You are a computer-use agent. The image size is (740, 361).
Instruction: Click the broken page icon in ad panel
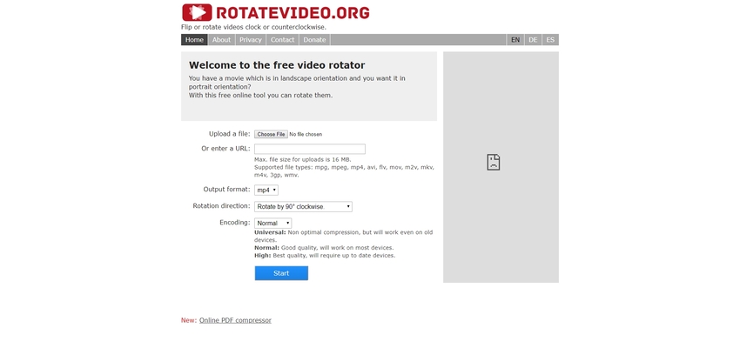[493, 162]
